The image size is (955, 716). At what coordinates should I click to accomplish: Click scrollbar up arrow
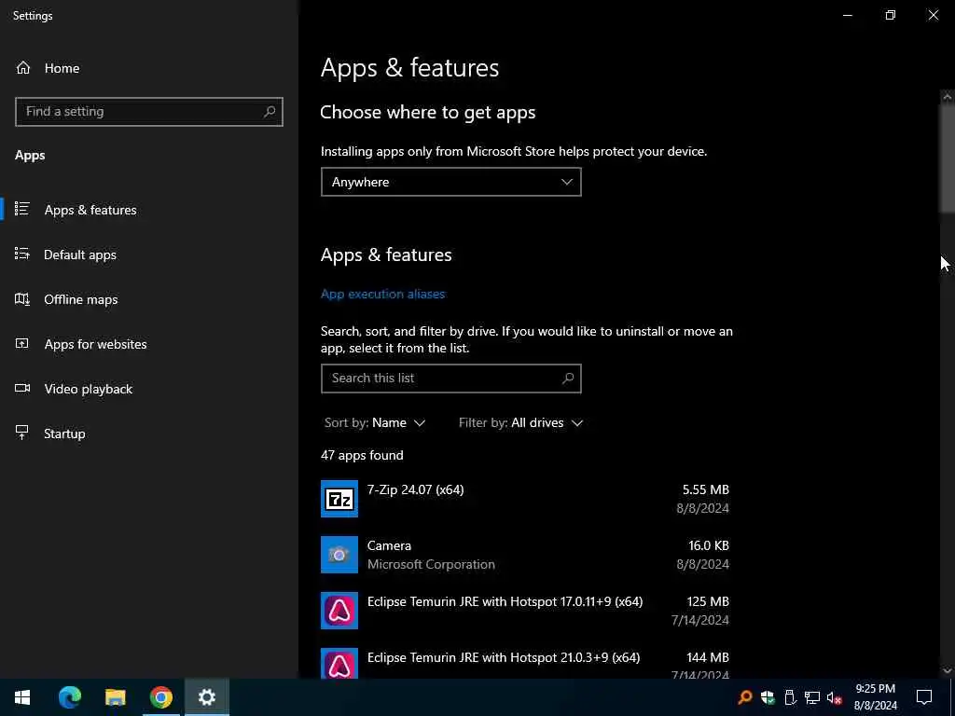click(x=948, y=97)
